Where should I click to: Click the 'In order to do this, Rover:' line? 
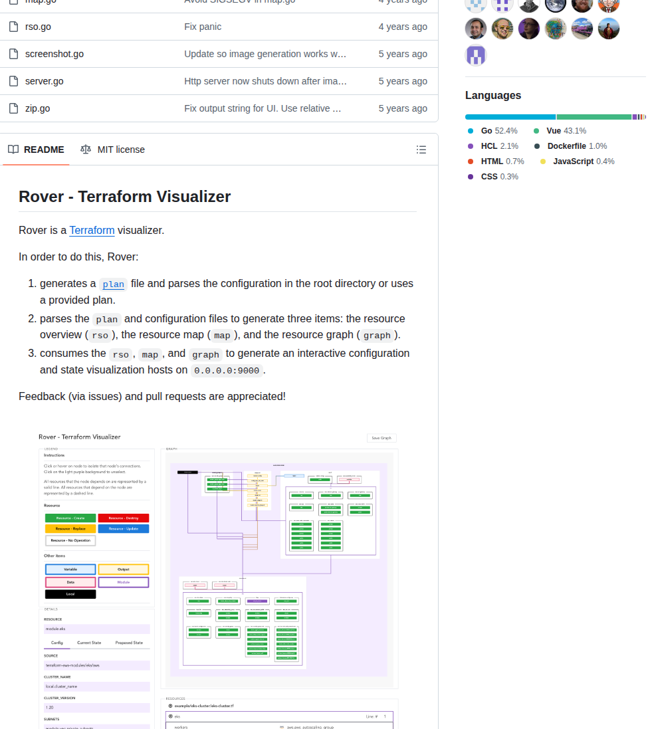click(x=78, y=257)
